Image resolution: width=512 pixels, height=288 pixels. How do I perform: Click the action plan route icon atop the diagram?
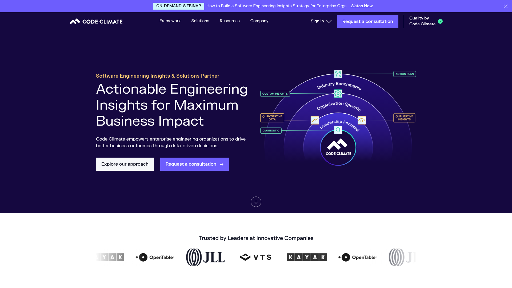pyautogui.click(x=338, y=74)
